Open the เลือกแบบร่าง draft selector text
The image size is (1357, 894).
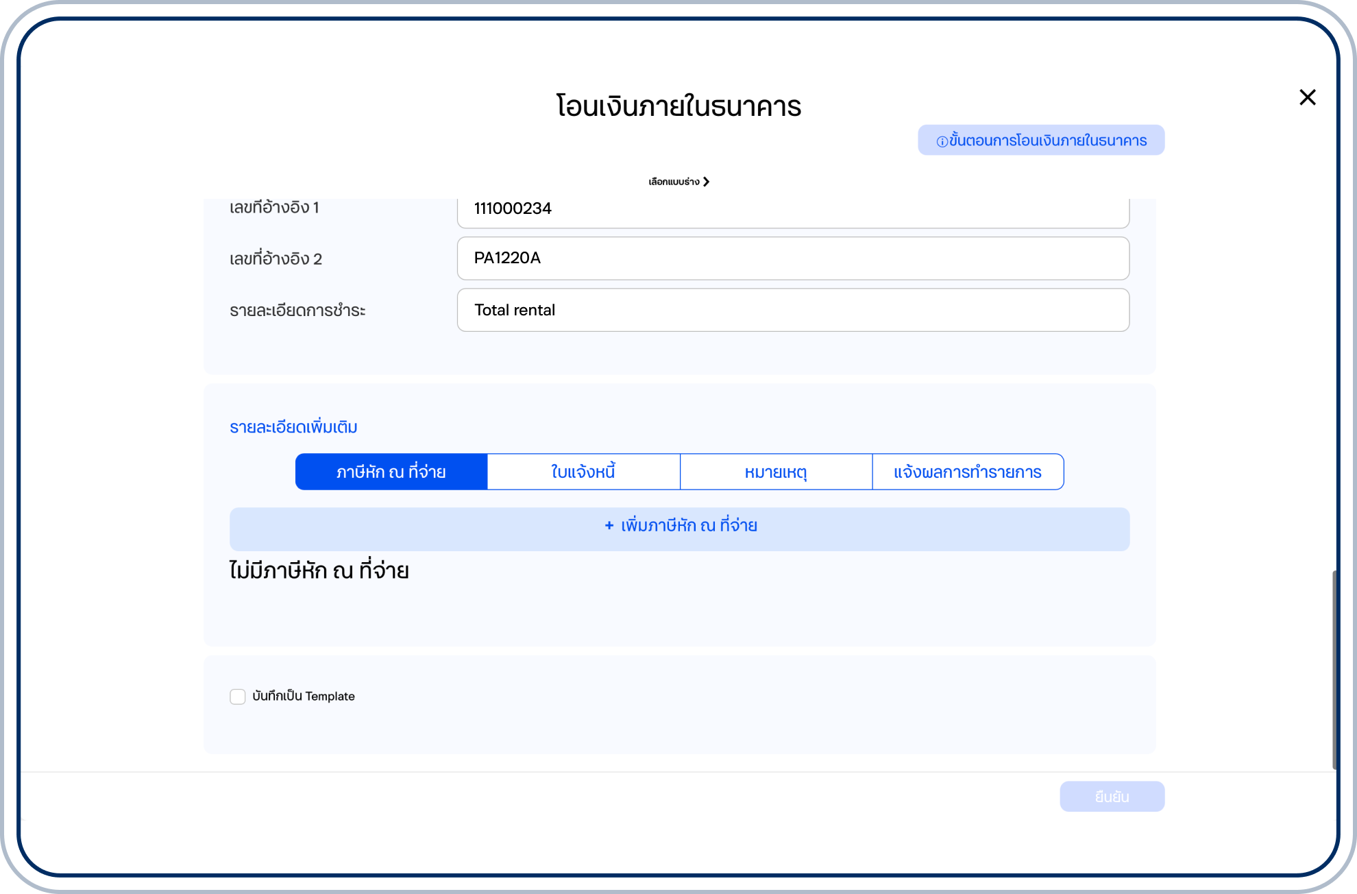[674, 182]
